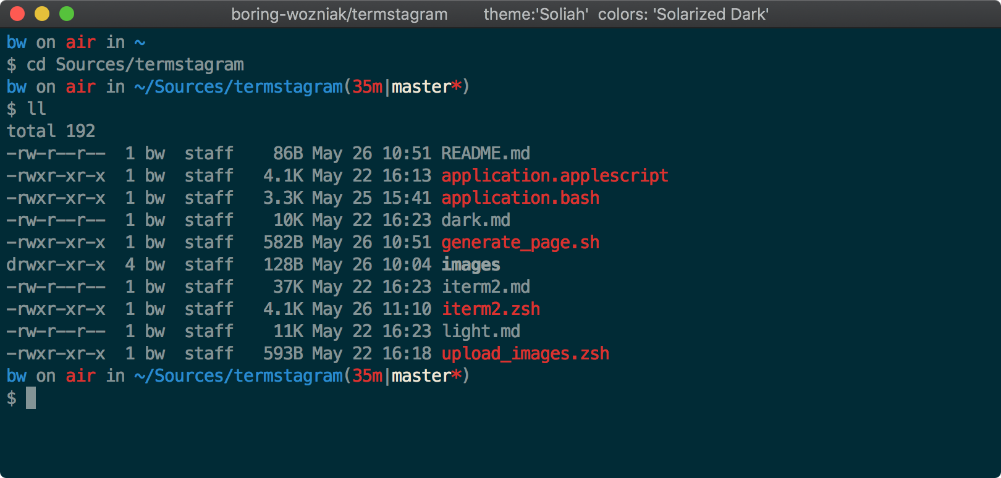Click the window title 'boring-wozniak/termstagram'
Screen dimensions: 1001x478
(339, 14)
